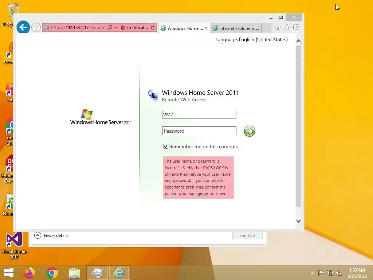This screenshot has height=280, width=373.
Task: Click the Certificate error badge
Action: [134, 28]
